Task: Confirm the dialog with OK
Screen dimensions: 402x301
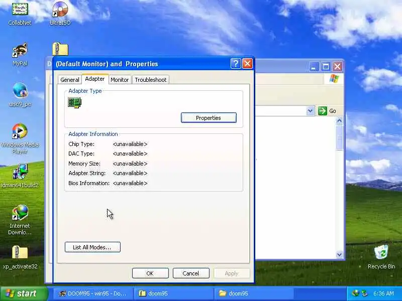Action: coord(150,273)
